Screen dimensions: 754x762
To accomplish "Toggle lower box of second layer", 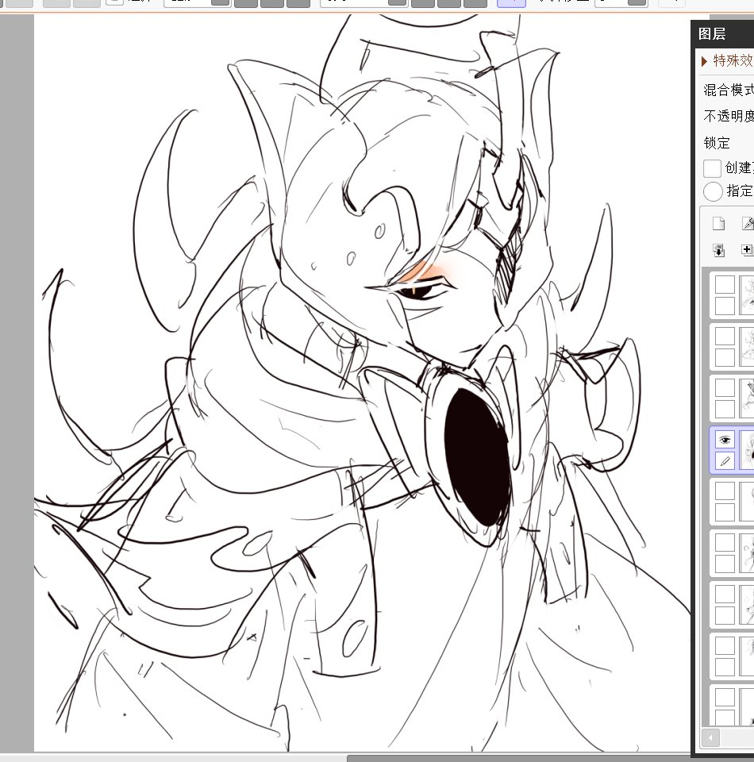I will point(725,357).
